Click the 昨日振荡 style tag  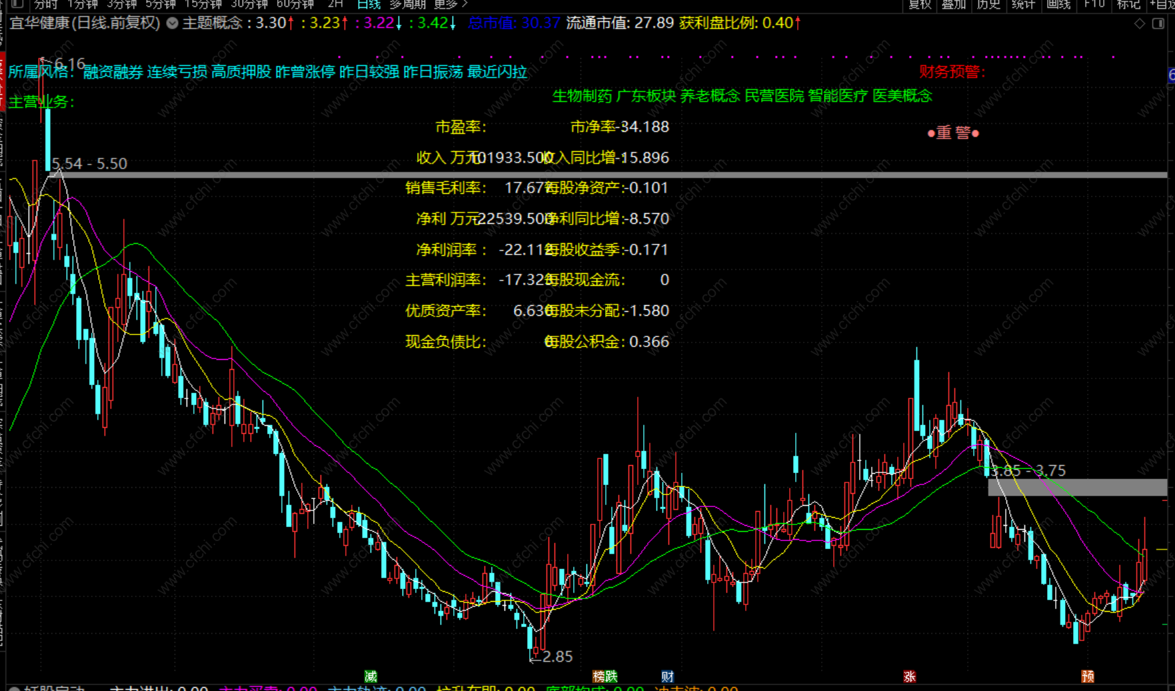point(433,72)
